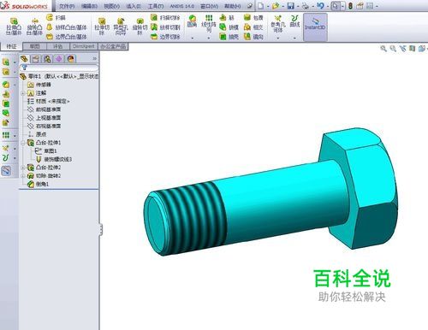Open the 文件(F) menu
The image size is (428, 330).
click(67, 6)
